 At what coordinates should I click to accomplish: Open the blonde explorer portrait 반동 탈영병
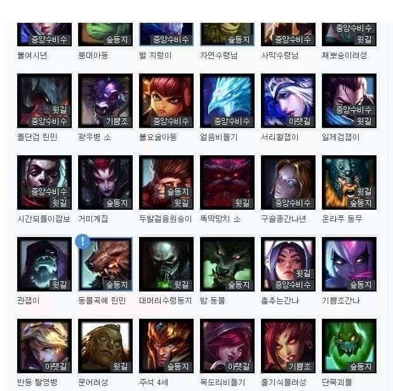click(x=44, y=346)
